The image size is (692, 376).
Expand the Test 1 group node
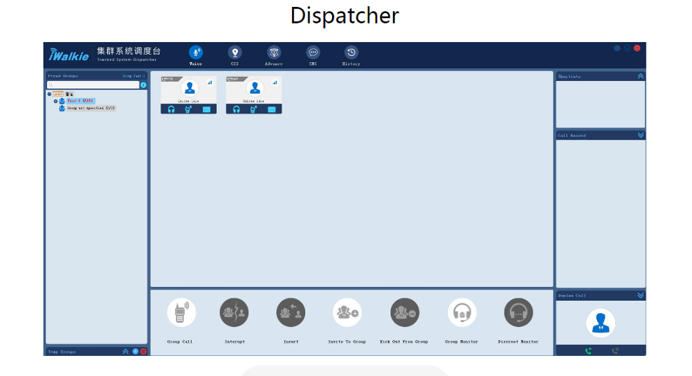[x=55, y=101]
